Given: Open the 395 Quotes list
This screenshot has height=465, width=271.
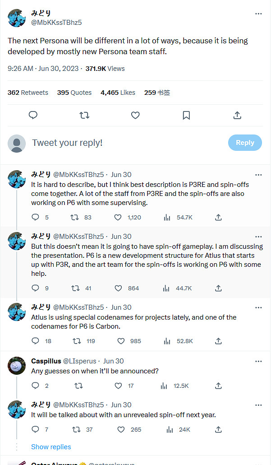Looking at the screenshot, I should (74, 93).
